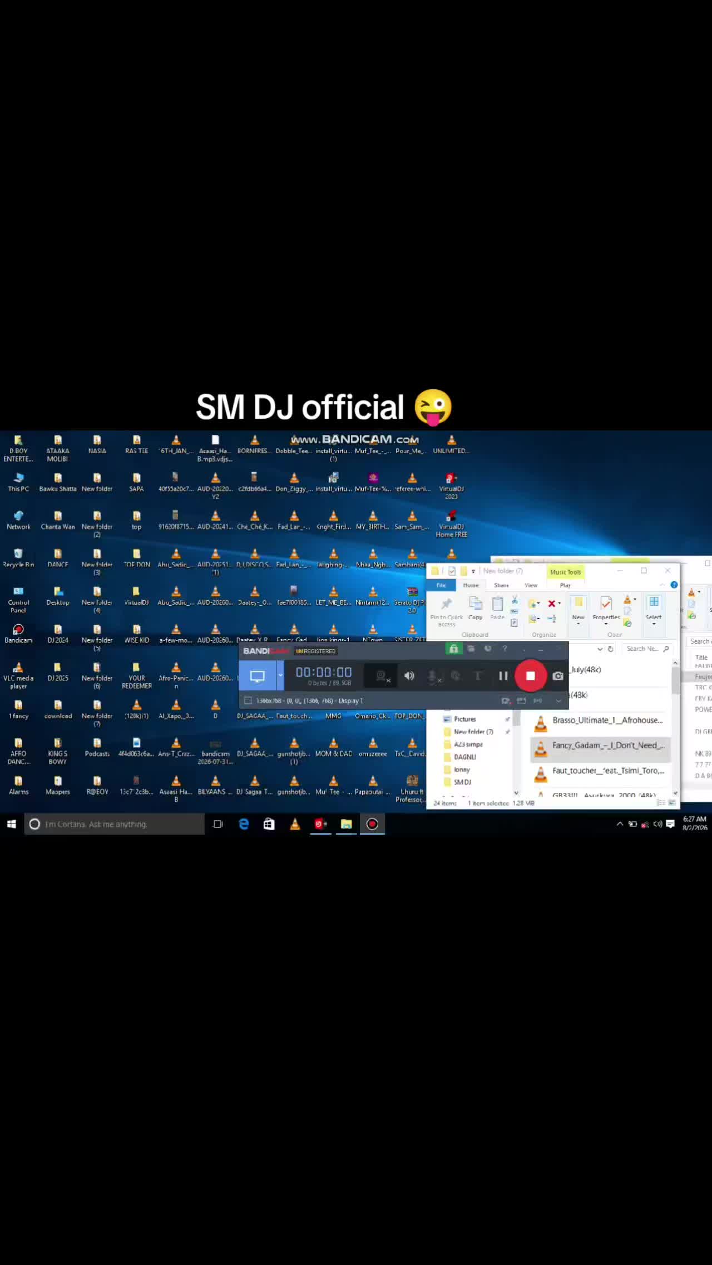Open the Windows Start menu
The image size is (712, 1265).
point(11,824)
